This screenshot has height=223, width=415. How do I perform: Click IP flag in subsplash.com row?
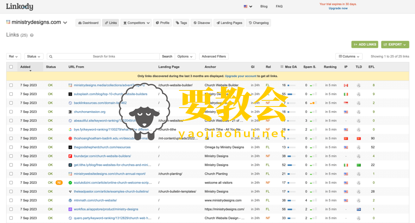click(x=346, y=94)
